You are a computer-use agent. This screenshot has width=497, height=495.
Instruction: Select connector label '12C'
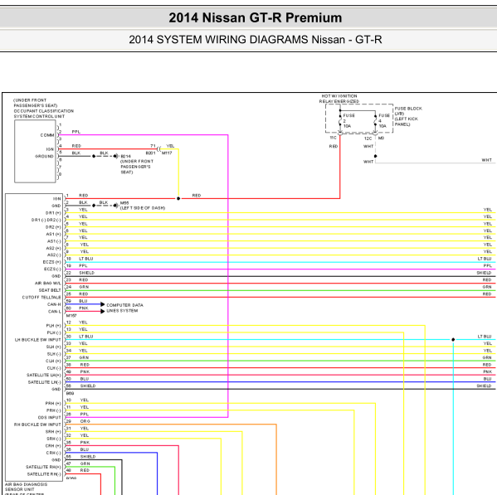coord(368,138)
